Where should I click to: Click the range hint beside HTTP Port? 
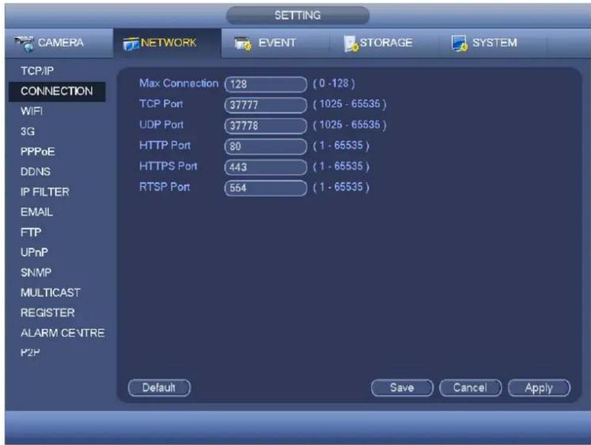pos(341,145)
